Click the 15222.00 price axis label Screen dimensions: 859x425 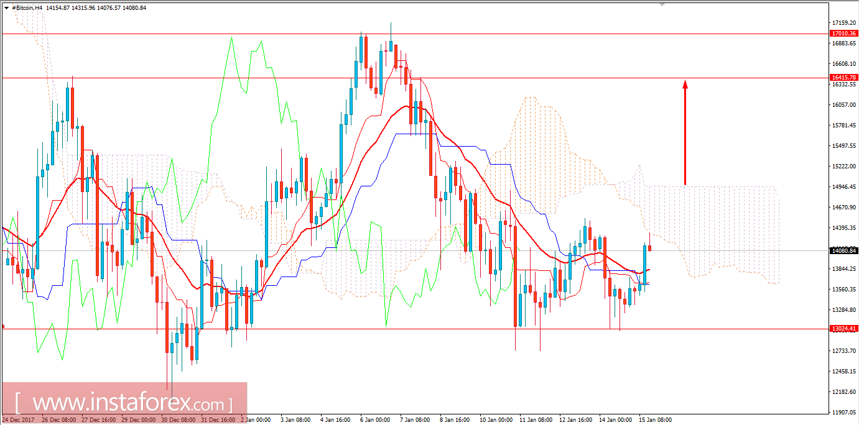pyautogui.click(x=845, y=167)
